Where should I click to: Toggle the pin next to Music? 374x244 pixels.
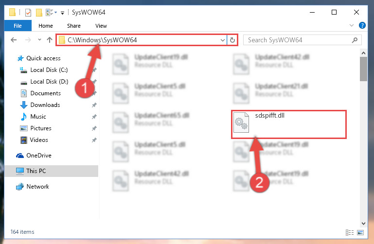94,117
